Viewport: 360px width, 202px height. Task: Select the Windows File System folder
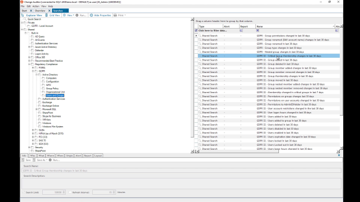coord(52,127)
